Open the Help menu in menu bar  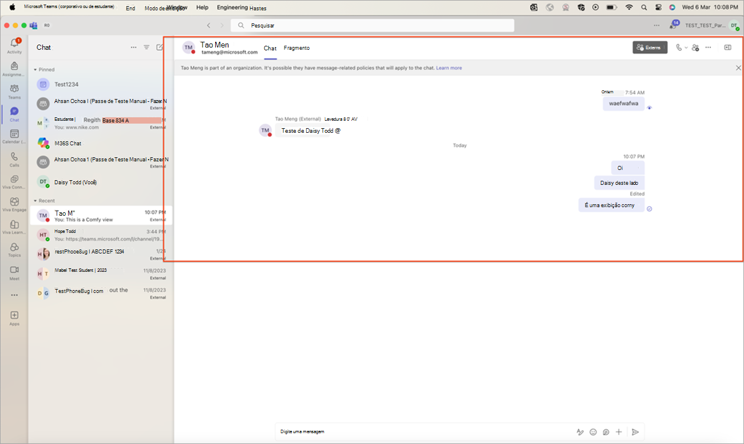click(x=202, y=7)
